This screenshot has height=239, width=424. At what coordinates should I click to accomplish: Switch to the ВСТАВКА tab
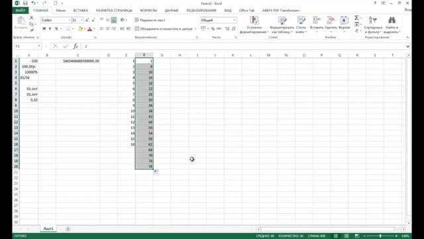(x=81, y=11)
